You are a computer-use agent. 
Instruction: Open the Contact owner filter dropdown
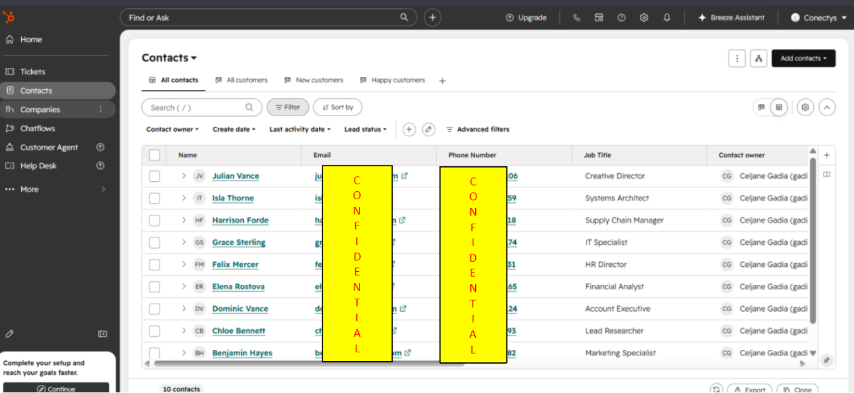pyautogui.click(x=173, y=129)
